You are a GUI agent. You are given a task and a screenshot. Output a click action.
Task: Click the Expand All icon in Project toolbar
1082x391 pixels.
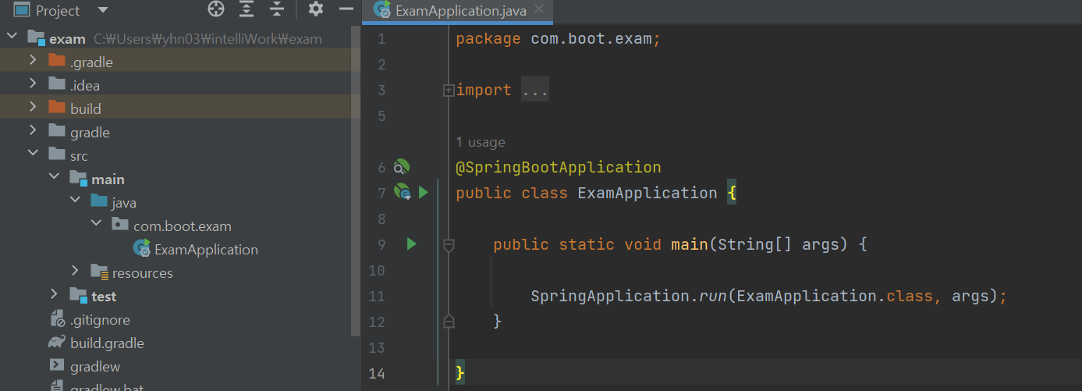(247, 9)
